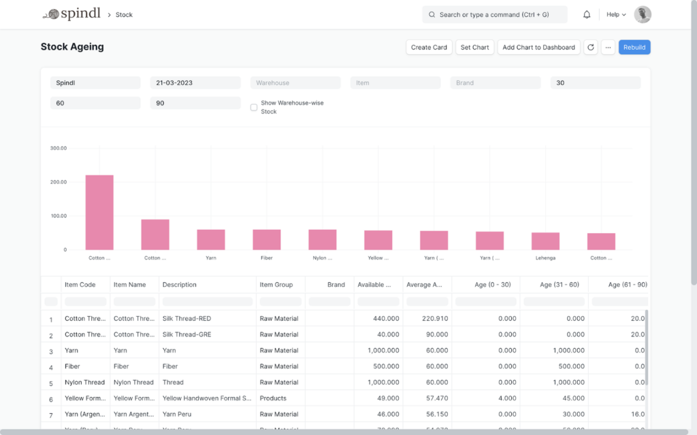This screenshot has height=435, width=697.
Task: Open the Help dropdown
Action: (615, 14)
